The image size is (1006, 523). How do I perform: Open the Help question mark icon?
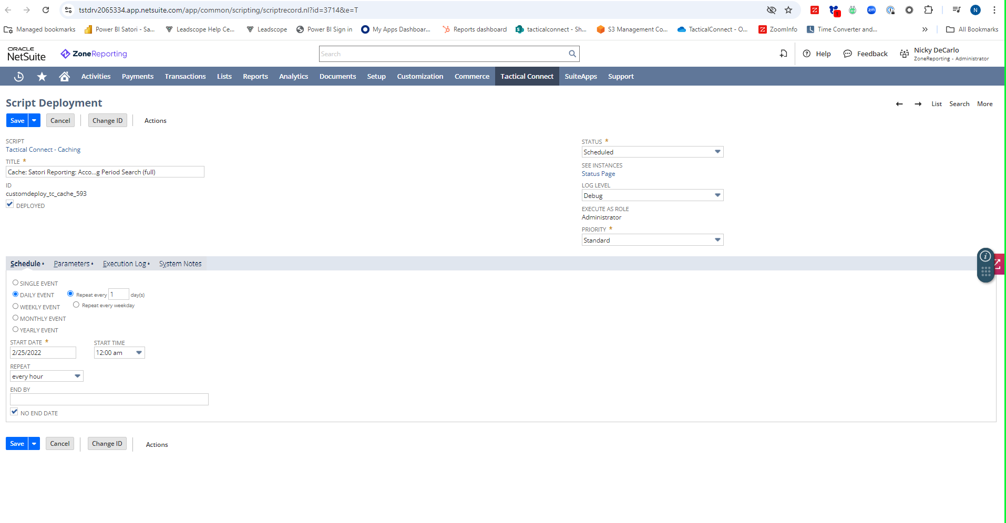click(807, 54)
